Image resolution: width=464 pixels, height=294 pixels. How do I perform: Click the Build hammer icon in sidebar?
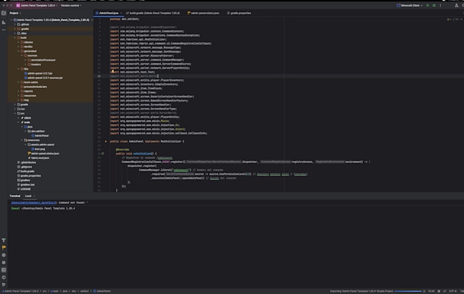[3, 239]
